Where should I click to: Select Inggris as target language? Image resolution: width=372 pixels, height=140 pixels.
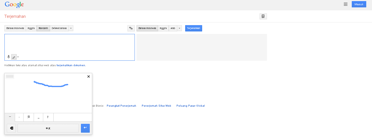pyautogui.click(x=163, y=28)
